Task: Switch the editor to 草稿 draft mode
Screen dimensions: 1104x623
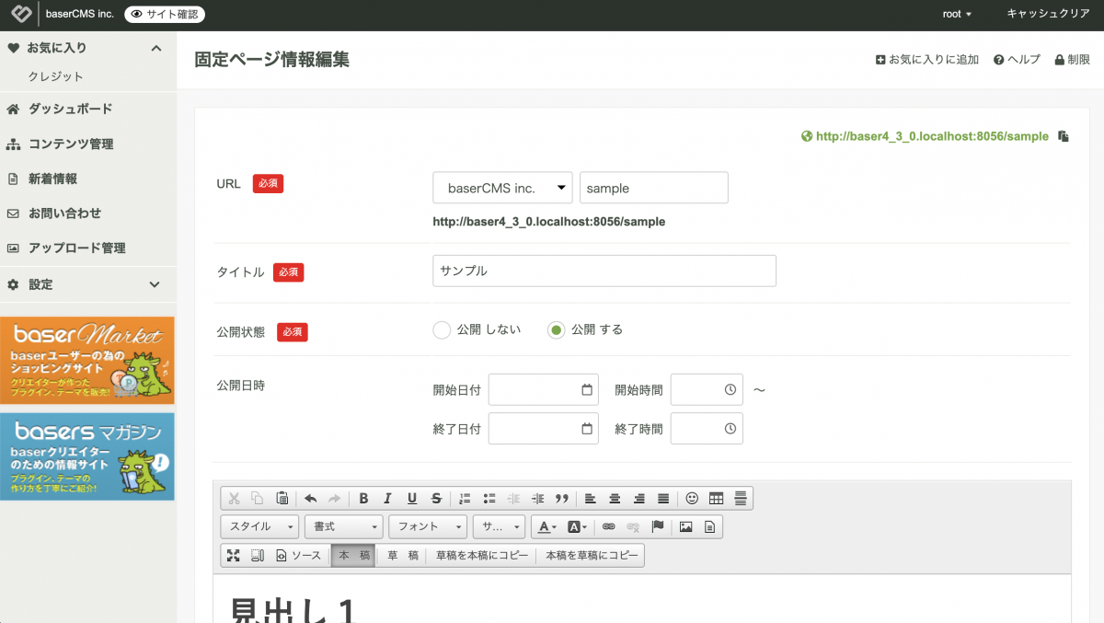Action: point(402,556)
